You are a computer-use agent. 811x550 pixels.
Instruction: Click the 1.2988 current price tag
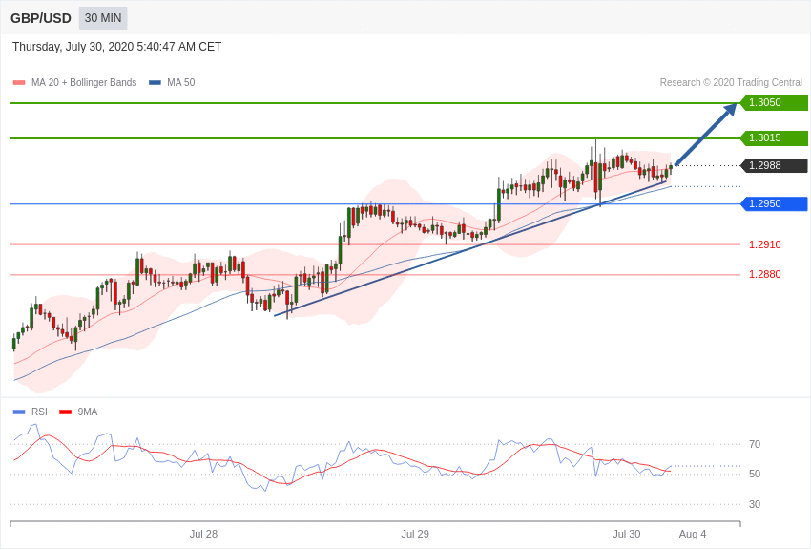773,165
